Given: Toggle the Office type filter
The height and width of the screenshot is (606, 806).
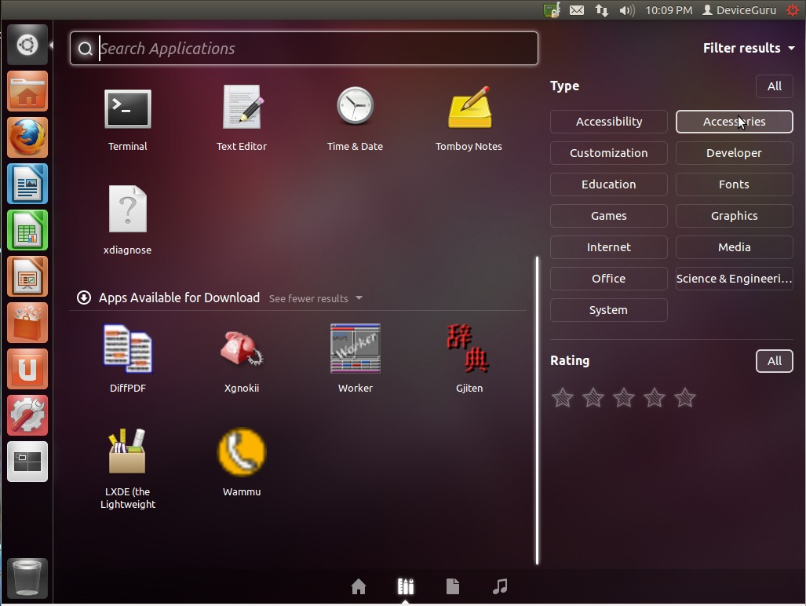Looking at the screenshot, I should tap(608, 279).
